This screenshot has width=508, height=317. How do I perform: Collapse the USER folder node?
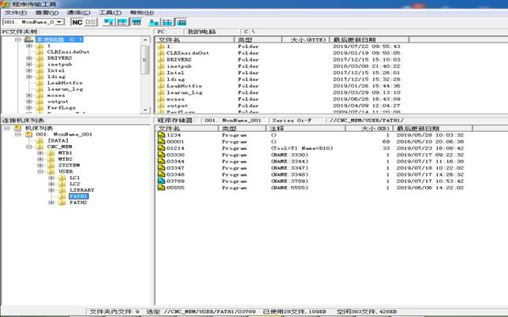tap(40, 172)
